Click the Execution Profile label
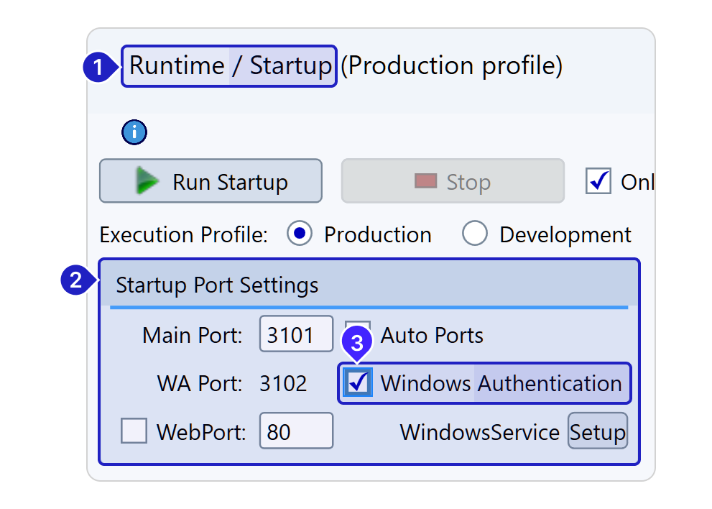The height and width of the screenshot is (509, 712). coord(183,235)
